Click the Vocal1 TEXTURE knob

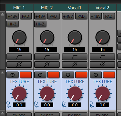pos(75,93)
